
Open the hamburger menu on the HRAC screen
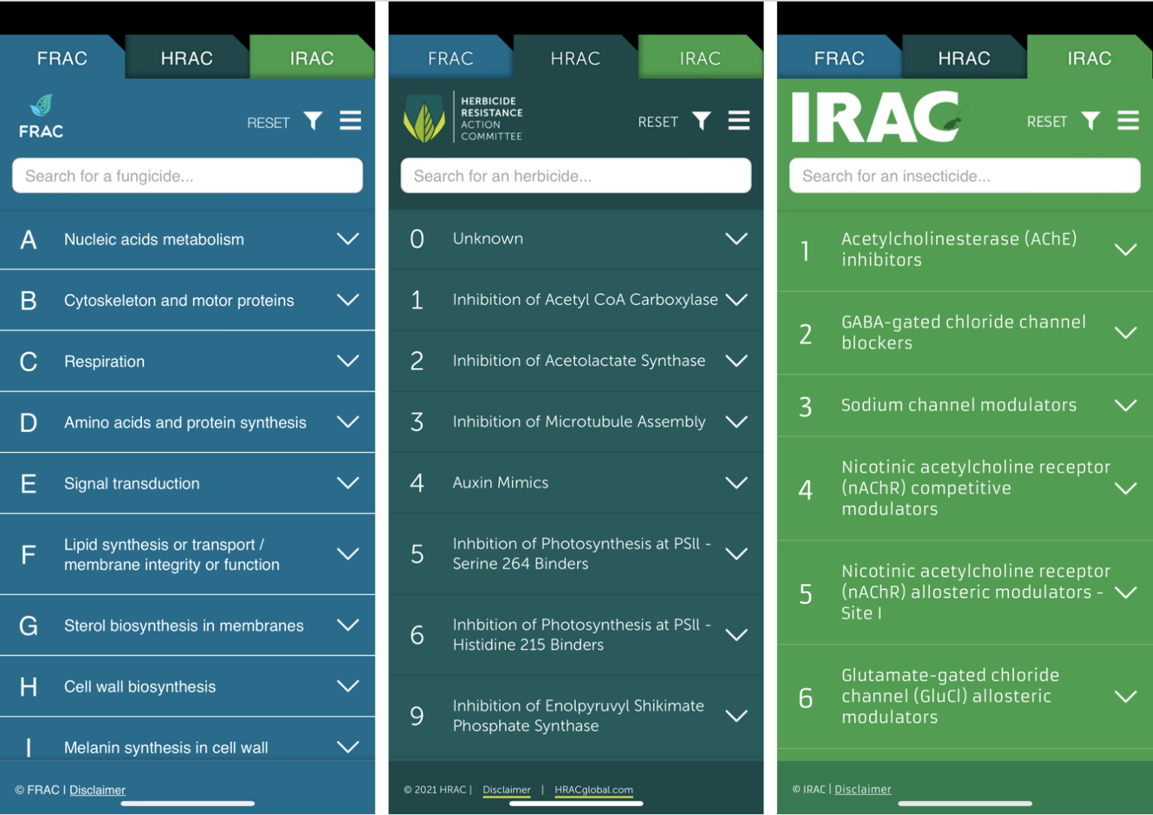point(739,121)
